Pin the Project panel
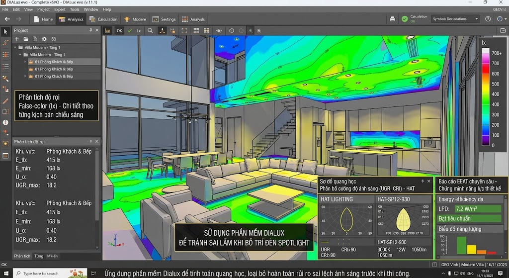 pos(90,30)
